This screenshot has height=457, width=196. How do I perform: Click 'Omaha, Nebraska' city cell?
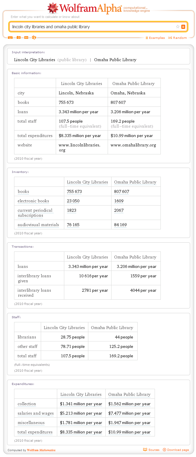[128, 93]
